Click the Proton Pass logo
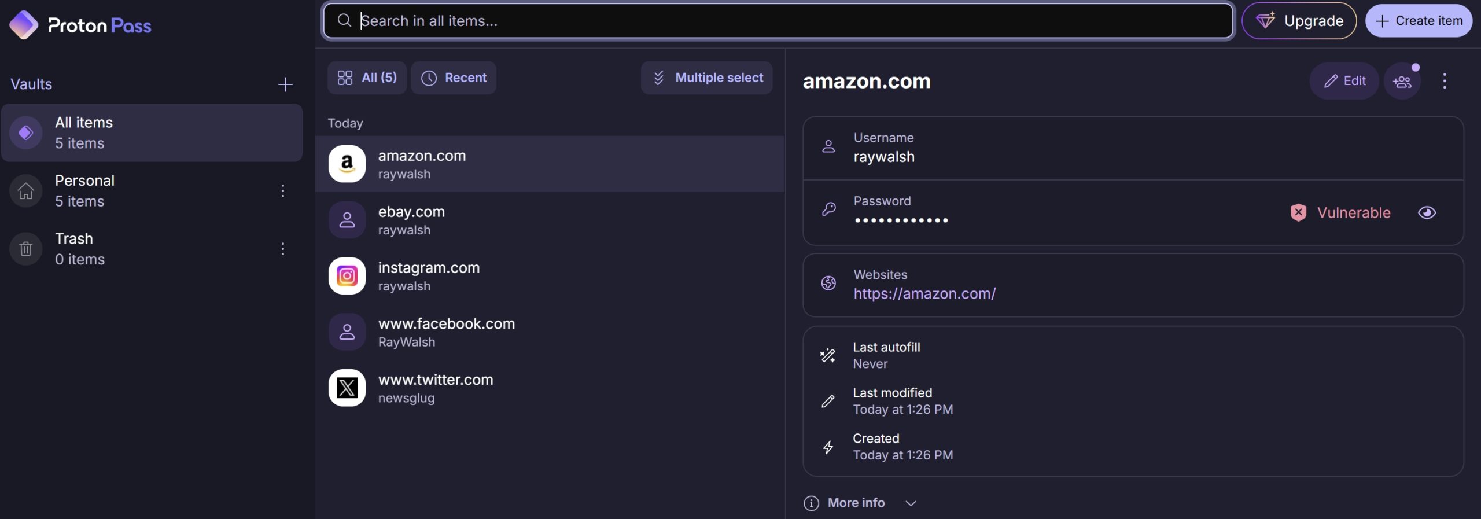 pos(80,25)
